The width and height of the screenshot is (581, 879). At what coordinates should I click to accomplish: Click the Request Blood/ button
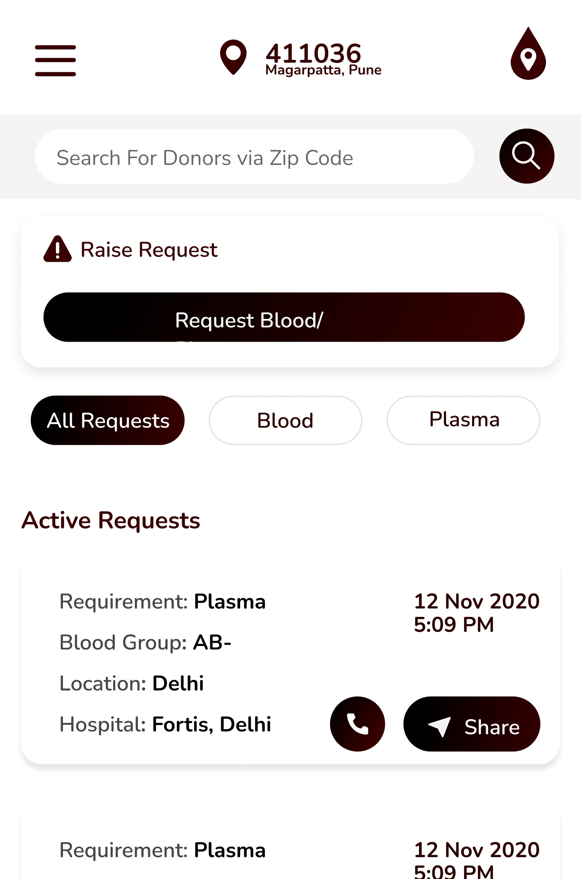point(284,317)
